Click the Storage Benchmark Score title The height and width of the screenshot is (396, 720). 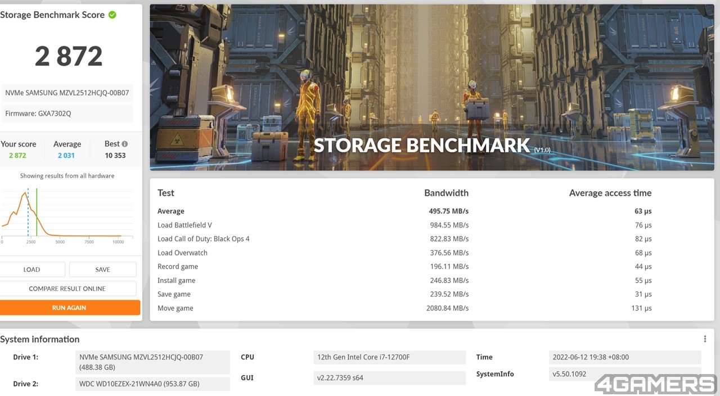pyautogui.click(x=52, y=15)
